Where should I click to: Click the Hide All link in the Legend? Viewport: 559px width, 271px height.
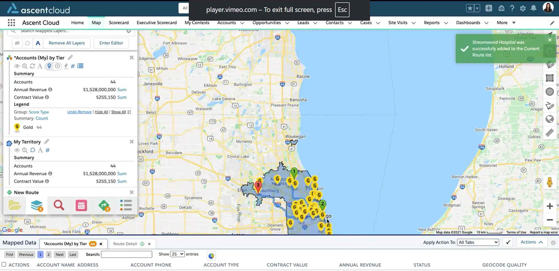pos(101,112)
